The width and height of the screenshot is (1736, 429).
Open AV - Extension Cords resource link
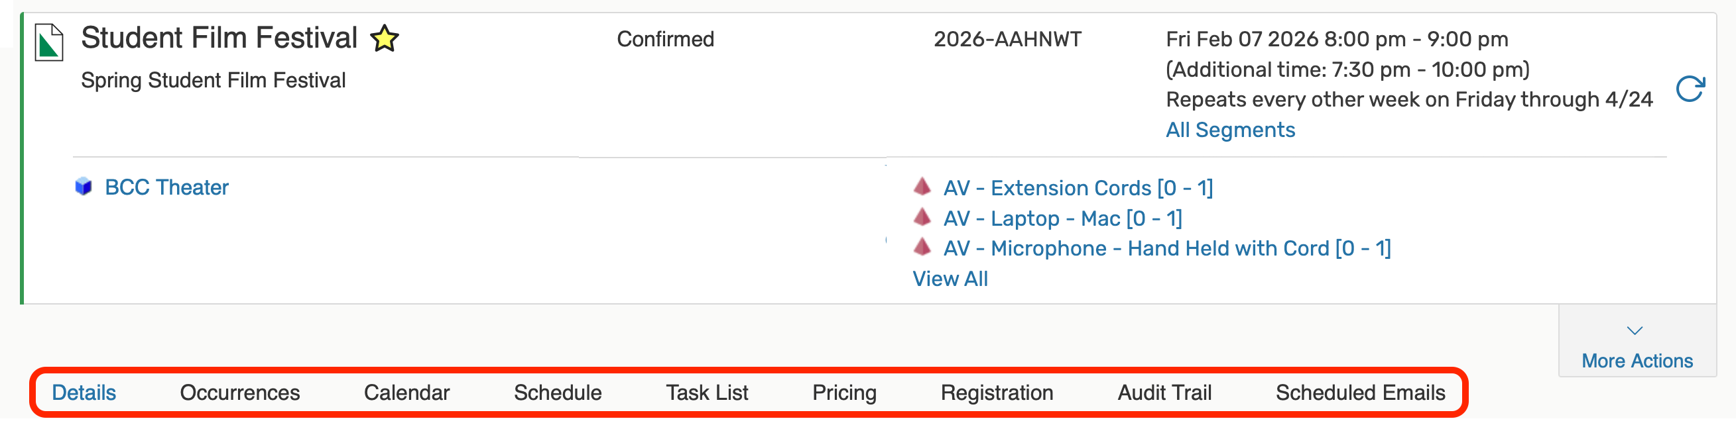(1078, 188)
